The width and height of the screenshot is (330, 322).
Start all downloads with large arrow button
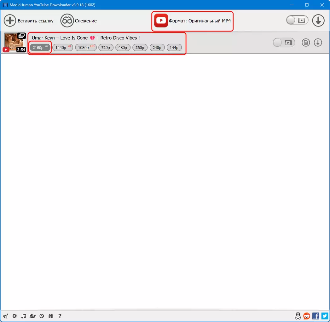point(318,21)
